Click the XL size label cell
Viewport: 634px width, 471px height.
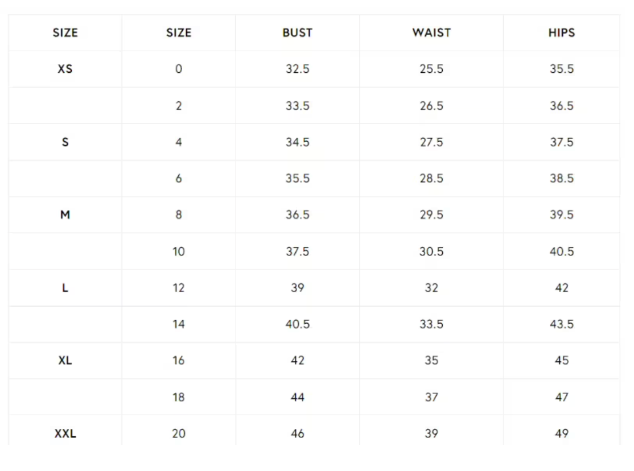(x=65, y=361)
